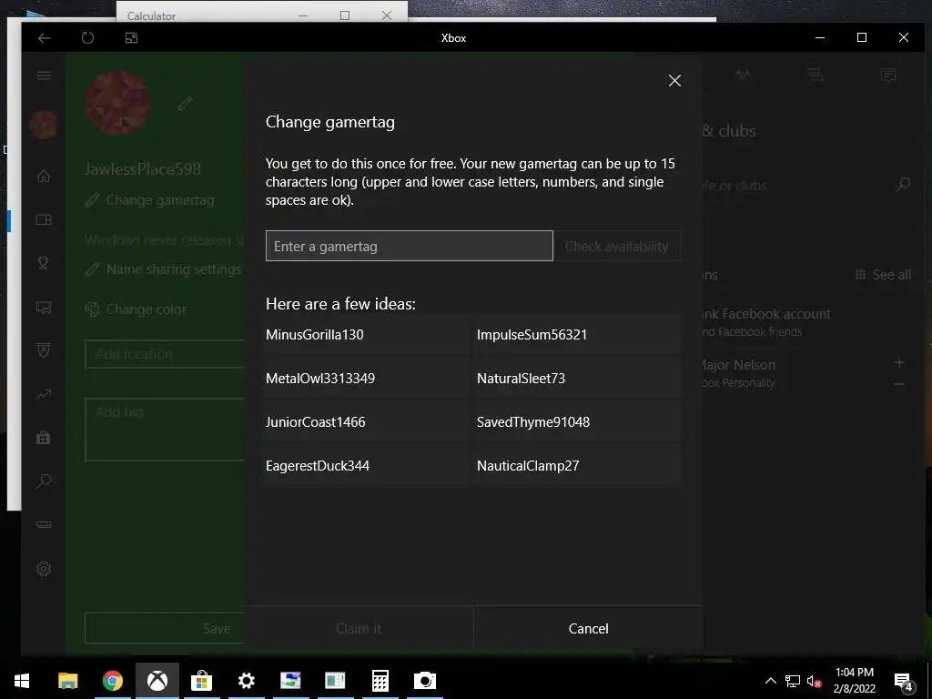Open the hamburger menu in Xbox sidebar

pos(44,76)
